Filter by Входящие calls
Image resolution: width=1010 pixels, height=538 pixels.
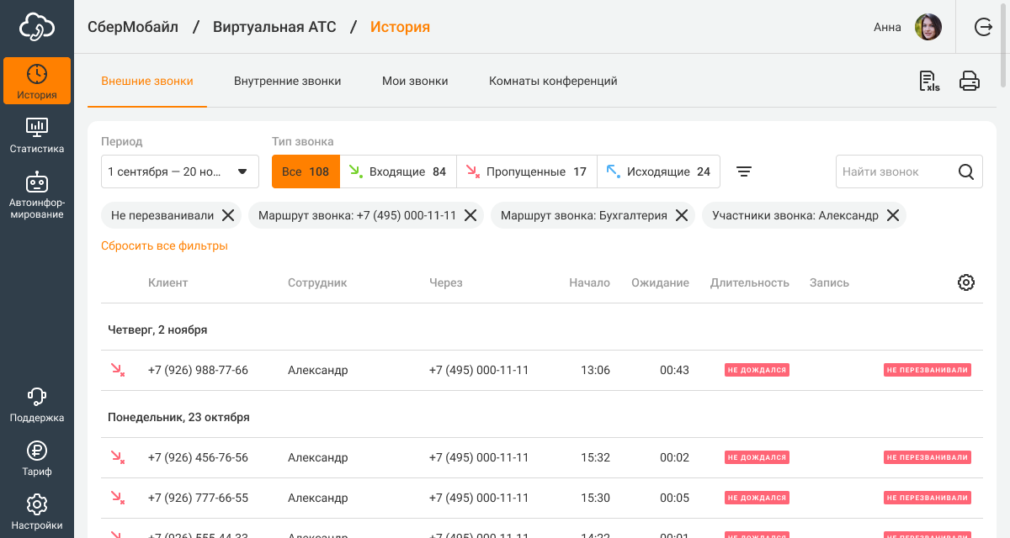[398, 171]
